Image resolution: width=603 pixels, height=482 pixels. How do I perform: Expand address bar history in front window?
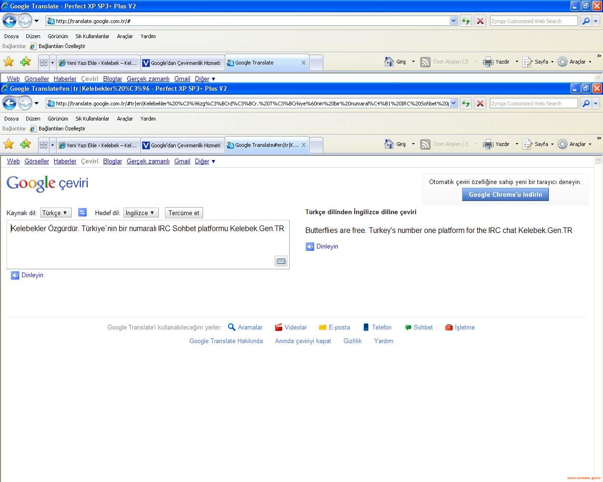[453, 103]
